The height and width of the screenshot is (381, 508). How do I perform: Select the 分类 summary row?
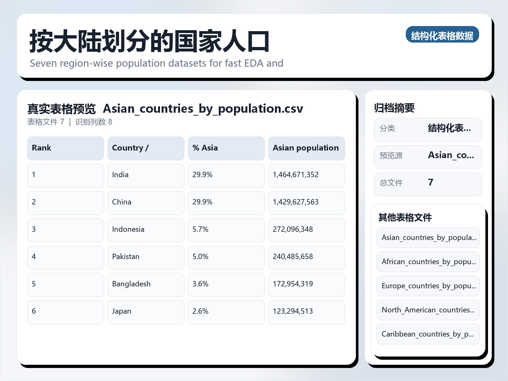click(x=428, y=129)
